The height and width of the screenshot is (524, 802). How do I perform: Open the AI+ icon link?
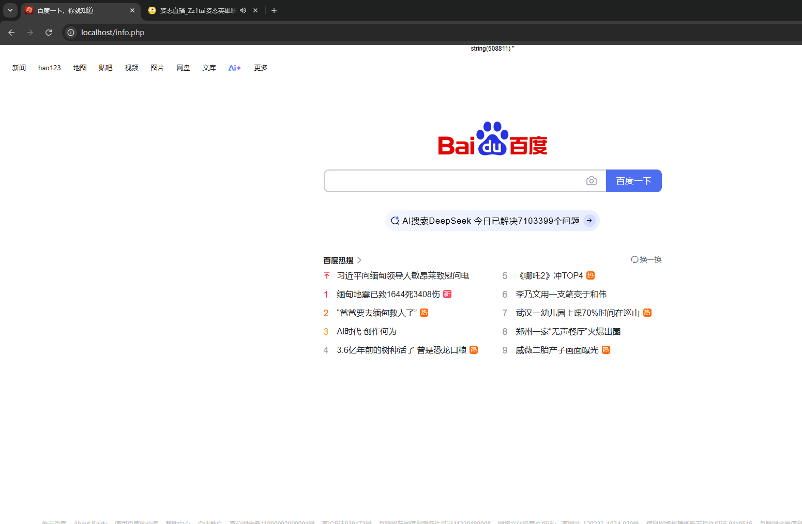click(x=235, y=68)
